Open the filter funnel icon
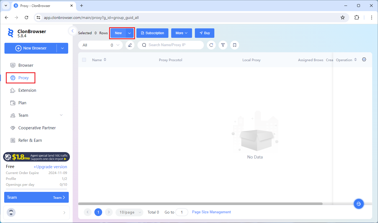378x223 pixels. click(223, 45)
